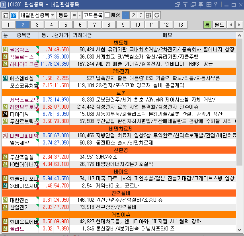Select view mode 3 toggle

(141, 15)
